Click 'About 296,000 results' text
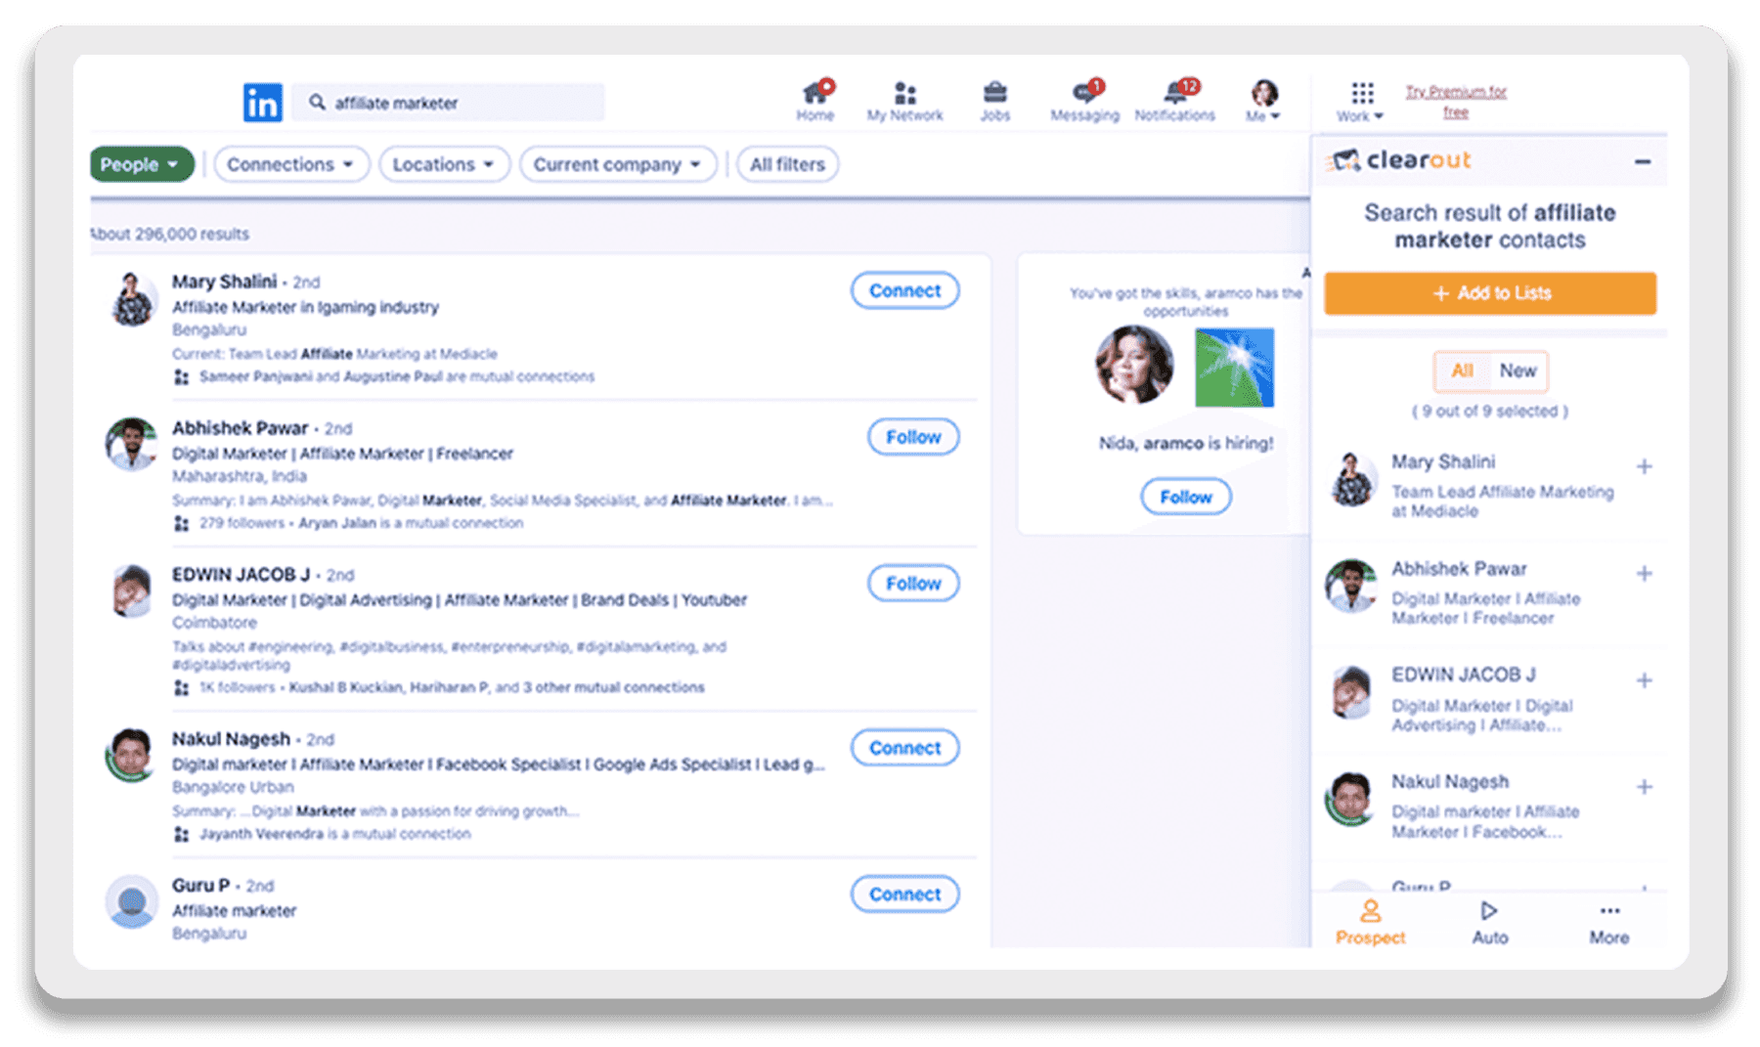The image size is (1760, 1047). tap(170, 234)
